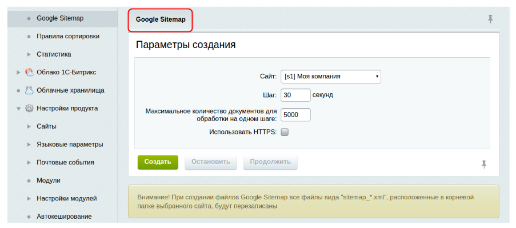Click the pin icon beside Google Sitemap tab
Screen dimensions: 516x228
tap(490, 19)
